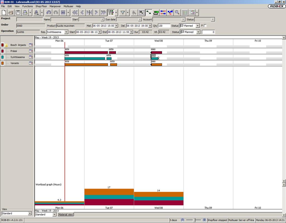
Task: Click the timeline zoom slider handle
Action: pyautogui.click(x=195, y=220)
